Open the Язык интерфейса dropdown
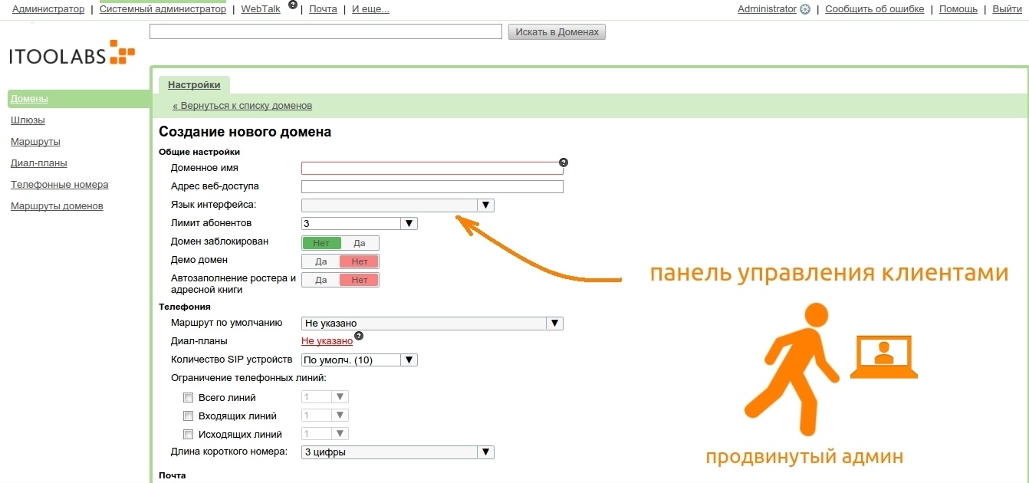Viewport: 1029px width, 483px height. tap(485, 205)
